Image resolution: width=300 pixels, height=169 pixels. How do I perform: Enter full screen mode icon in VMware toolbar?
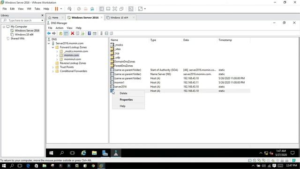(115, 9)
